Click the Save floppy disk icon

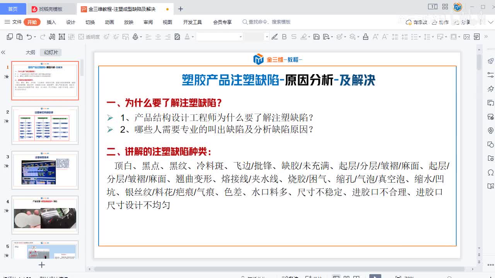(x=316, y=37)
